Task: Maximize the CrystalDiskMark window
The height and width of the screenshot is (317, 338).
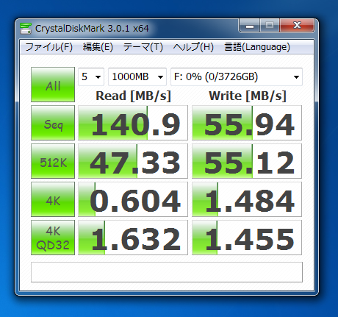Action: pos(270,26)
